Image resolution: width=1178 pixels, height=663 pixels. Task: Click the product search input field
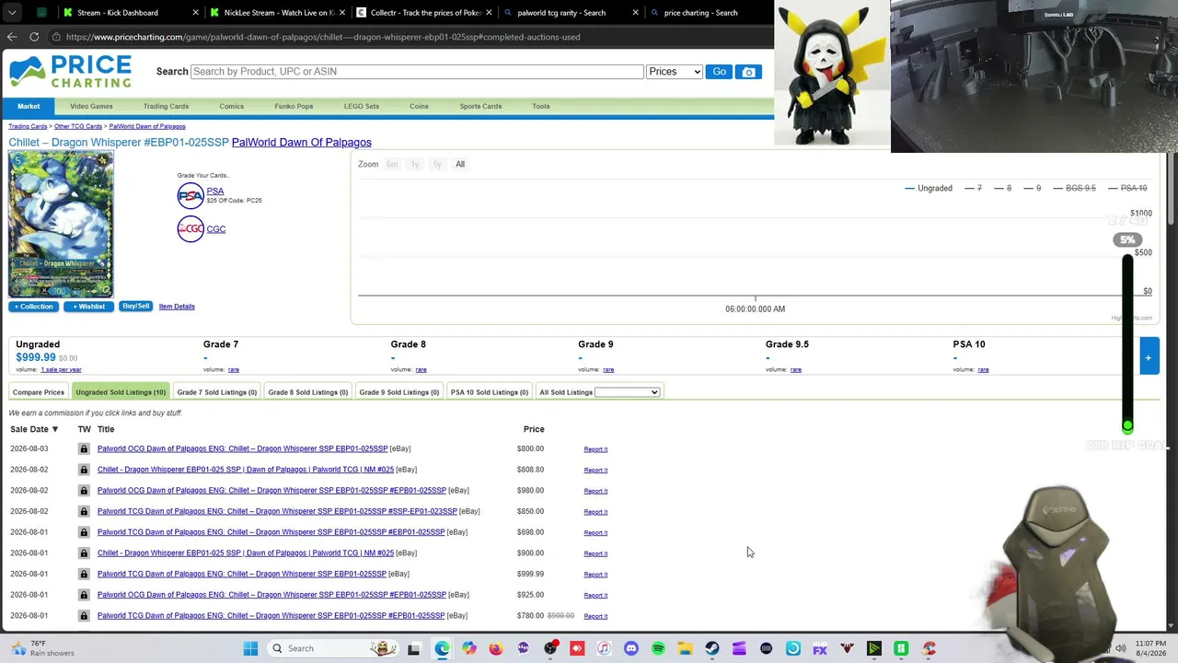click(417, 72)
